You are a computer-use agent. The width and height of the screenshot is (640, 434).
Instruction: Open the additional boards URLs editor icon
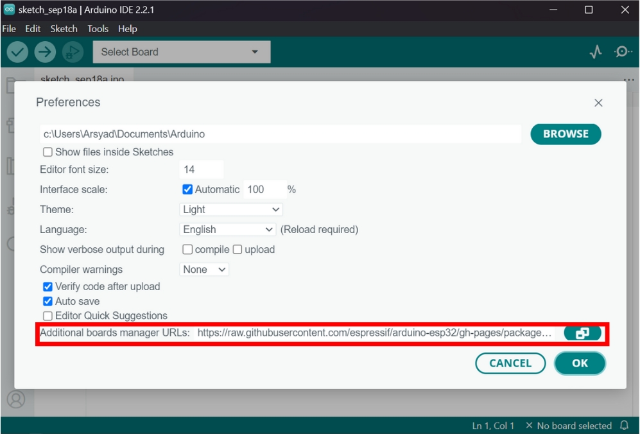(x=582, y=333)
